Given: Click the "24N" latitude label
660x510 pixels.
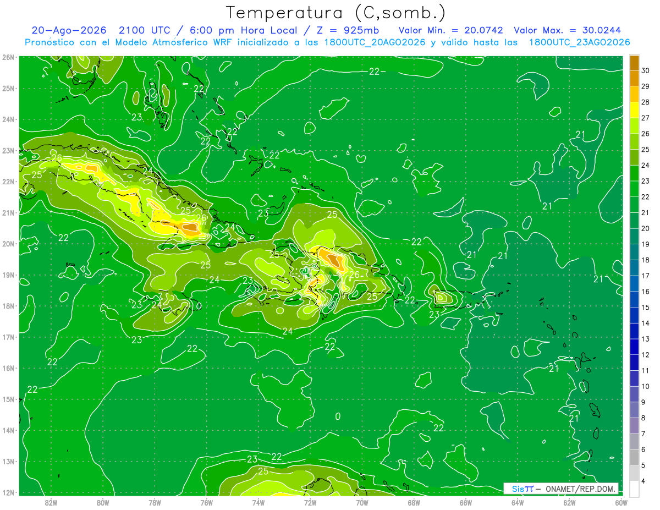Looking at the screenshot, I should pyautogui.click(x=9, y=119).
